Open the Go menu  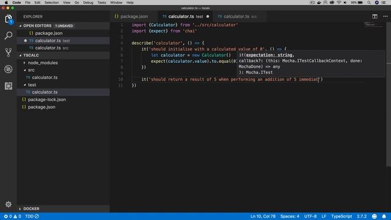tap(77, 2)
